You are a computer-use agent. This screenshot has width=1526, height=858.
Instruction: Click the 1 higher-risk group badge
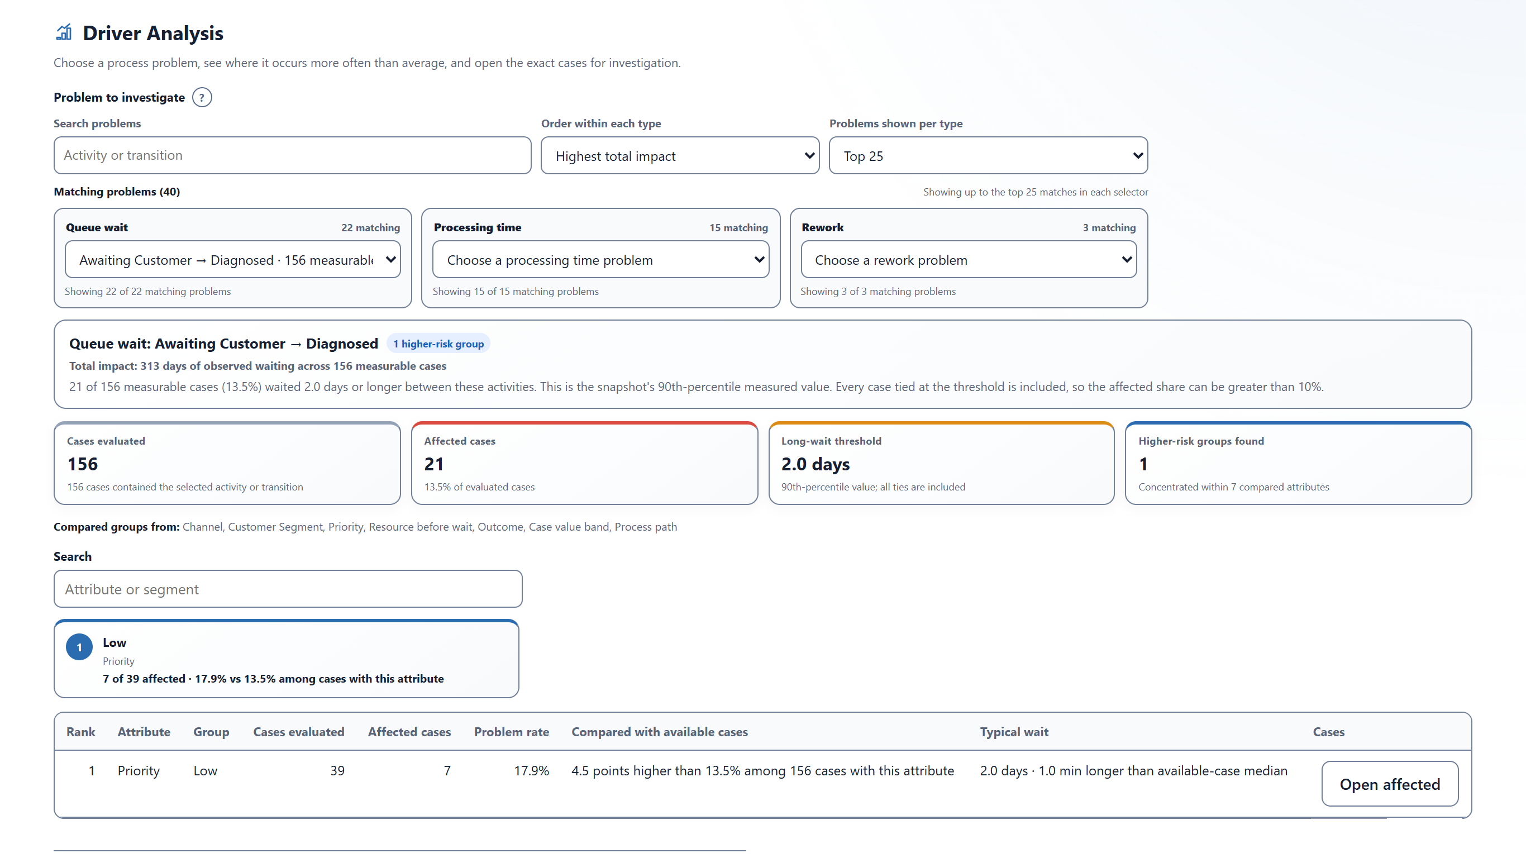click(x=438, y=344)
